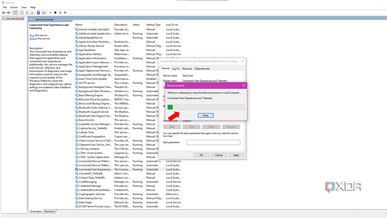
Task: Click the Start parameters text field
Action: tap(213, 143)
